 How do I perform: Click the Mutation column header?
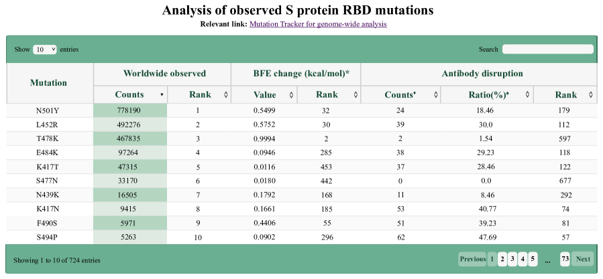pos(49,83)
